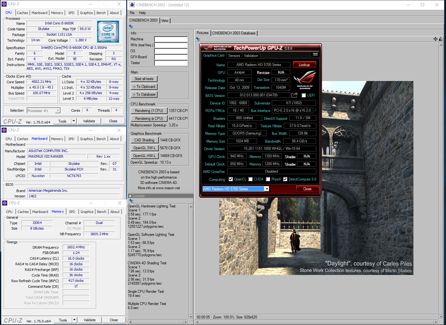The image size is (446, 325).
Task: Click the Console horizontal scrollbar left arrow
Action: click(x=130, y=322)
